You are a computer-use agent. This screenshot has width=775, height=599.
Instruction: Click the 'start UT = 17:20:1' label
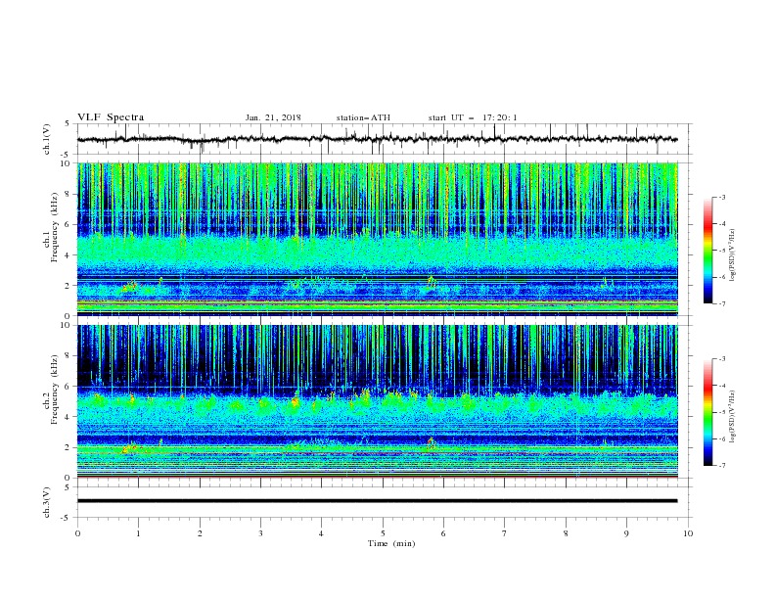click(x=473, y=117)
